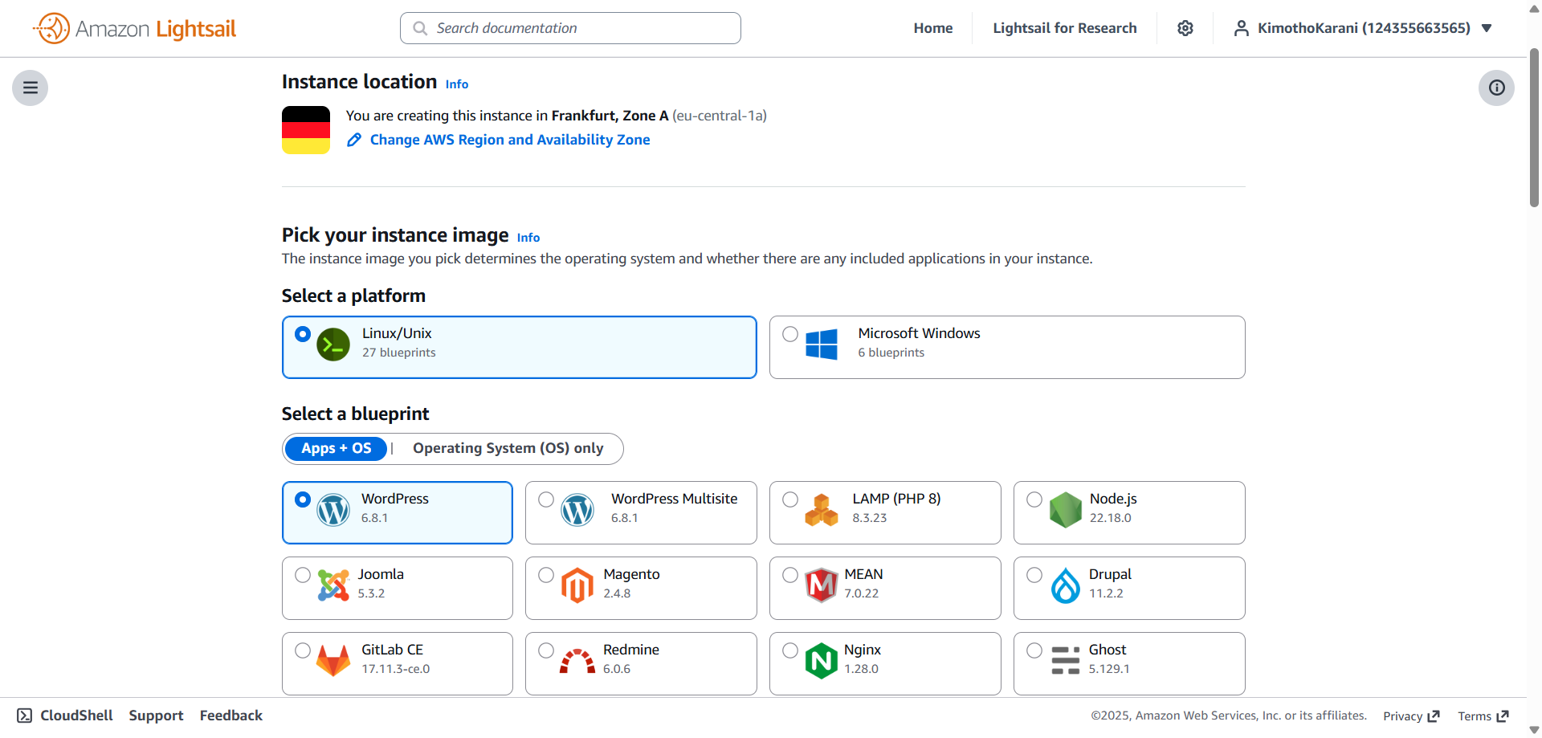Image resolution: width=1542 pixels, height=738 pixels.
Task: Open the settings gear icon
Action: point(1185,28)
